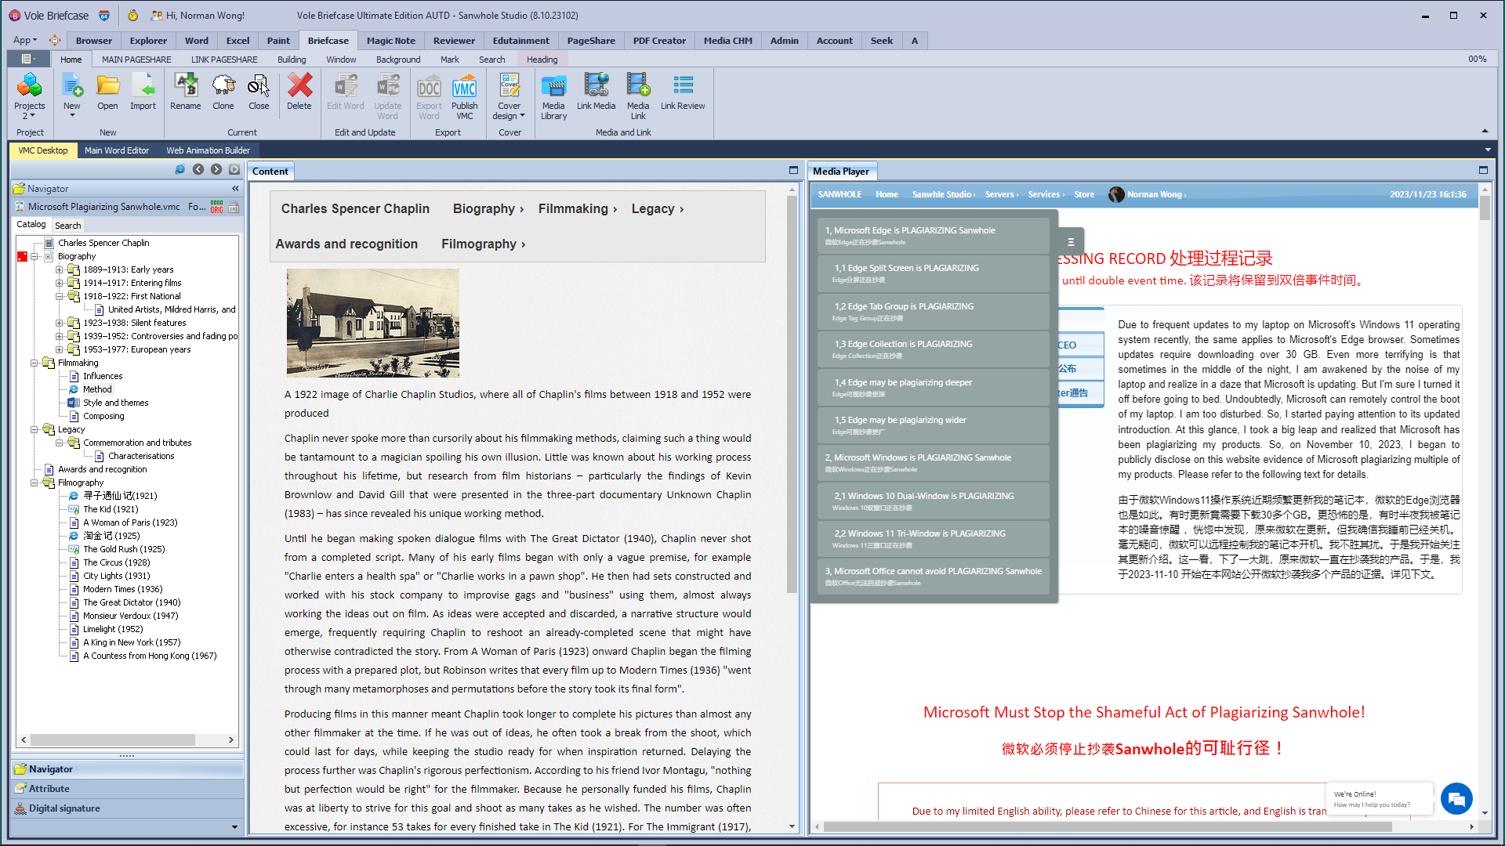Collapse the ribbon with the up arrow
Image resolution: width=1505 pixels, height=846 pixels.
[x=1485, y=131]
